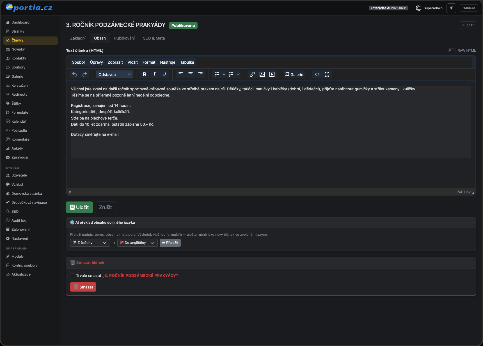
Task: Expand numbered list style options arrow
Action: [x=238, y=74]
